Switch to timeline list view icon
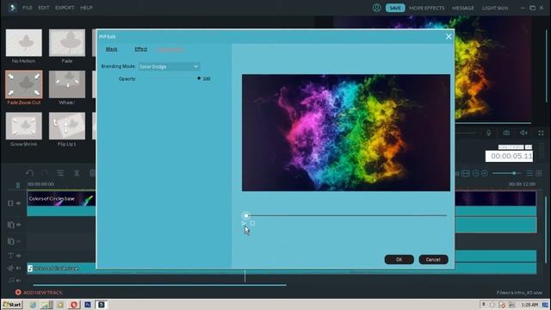 click(529, 173)
